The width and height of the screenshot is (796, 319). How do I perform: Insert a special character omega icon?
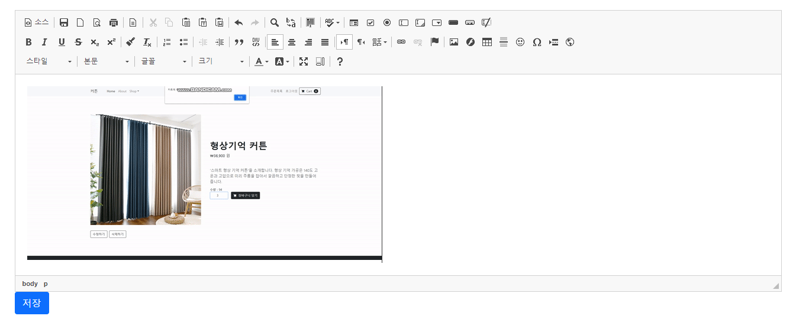point(537,42)
